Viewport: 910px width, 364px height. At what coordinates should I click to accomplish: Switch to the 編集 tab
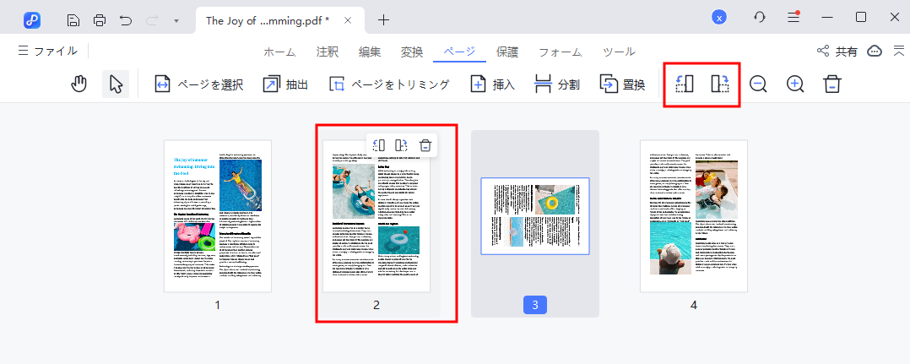click(370, 52)
